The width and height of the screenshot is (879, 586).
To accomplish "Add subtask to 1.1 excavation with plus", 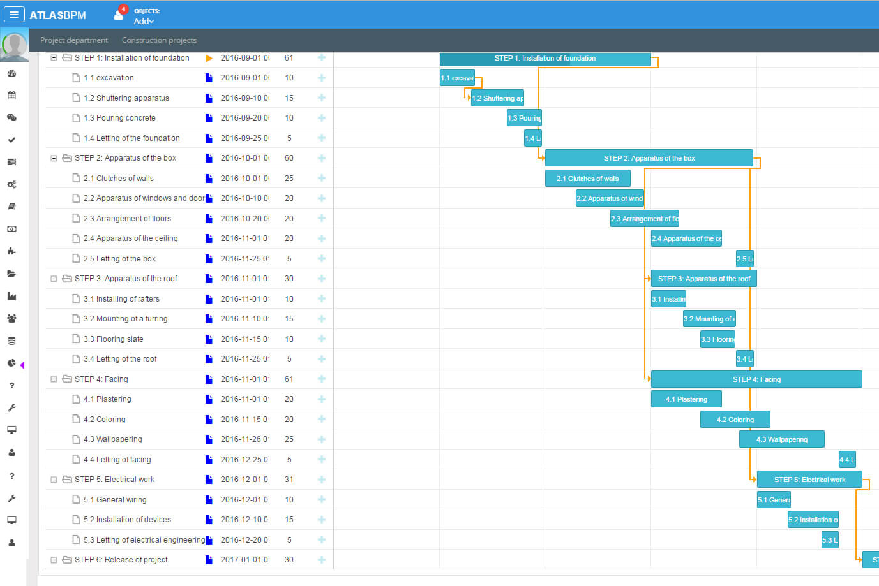I will 322,78.
